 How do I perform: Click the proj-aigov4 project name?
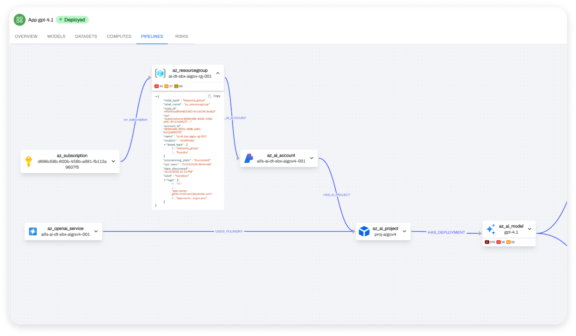385,235
